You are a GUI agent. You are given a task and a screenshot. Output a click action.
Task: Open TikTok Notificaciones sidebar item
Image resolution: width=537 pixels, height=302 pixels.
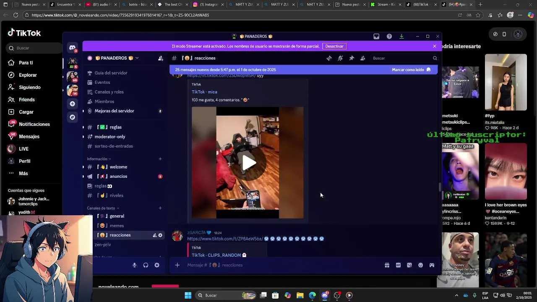(x=34, y=124)
